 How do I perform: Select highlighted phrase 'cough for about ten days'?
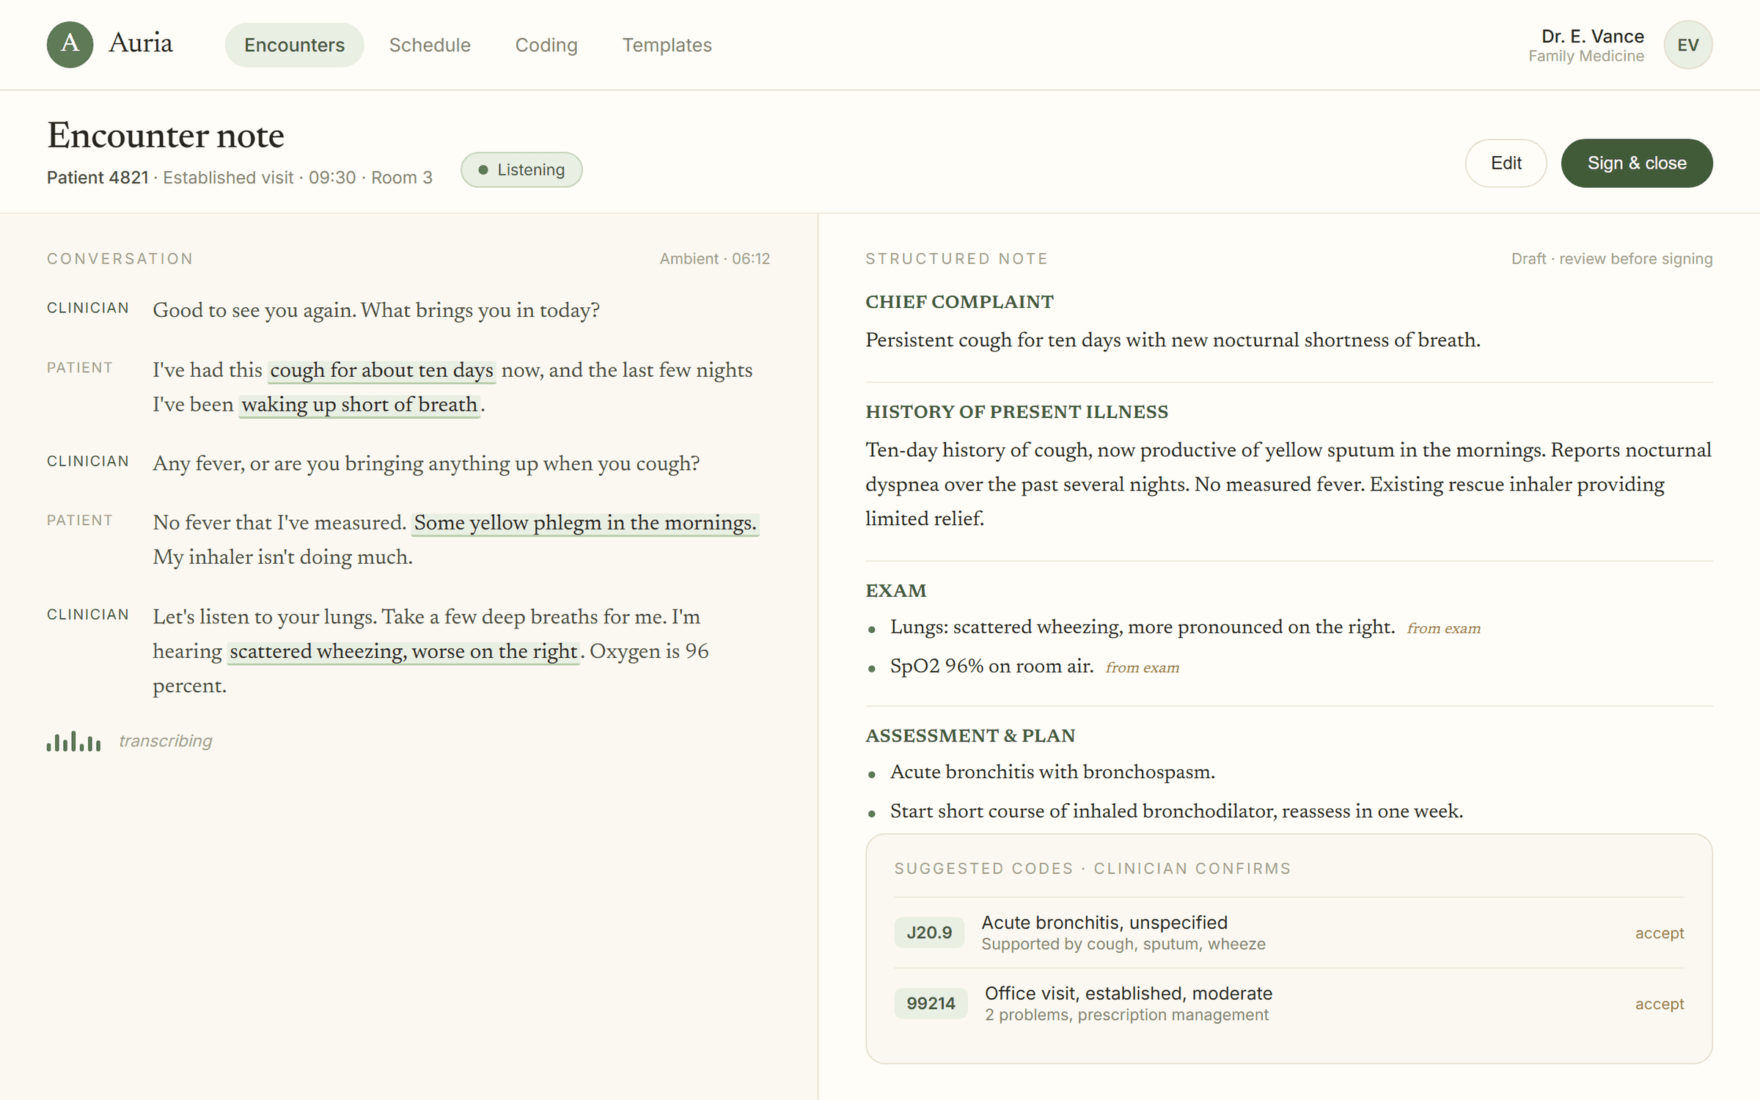tap(381, 370)
